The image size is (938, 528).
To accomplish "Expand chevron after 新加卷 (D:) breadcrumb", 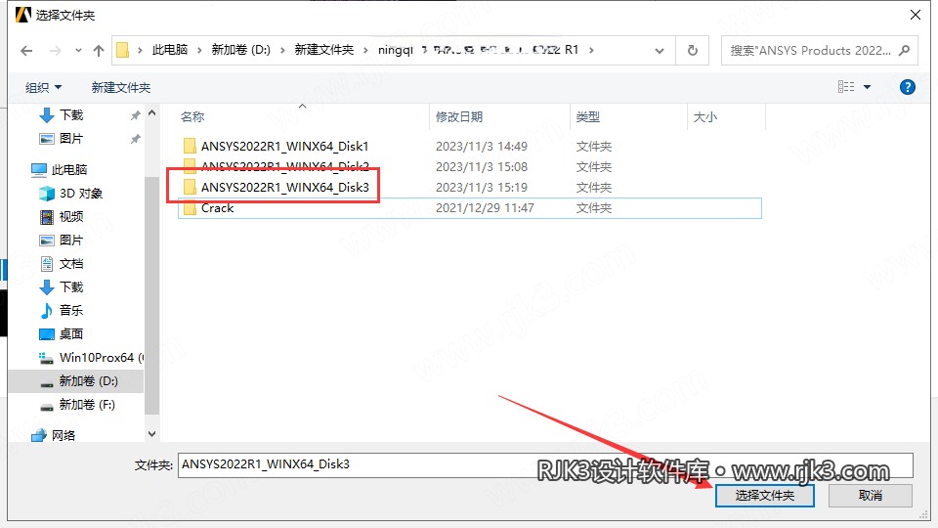I will (282, 50).
